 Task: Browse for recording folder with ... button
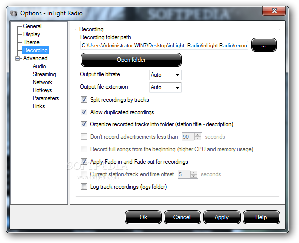(x=264, y=45)
